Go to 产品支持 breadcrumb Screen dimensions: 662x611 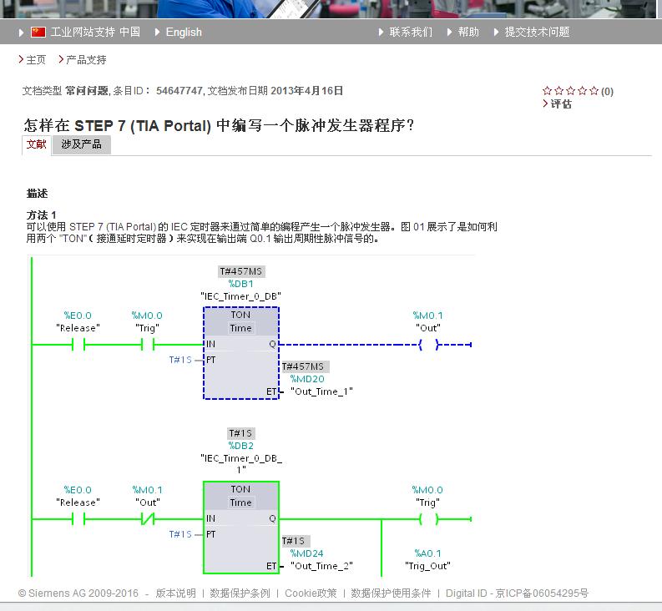pyautogui.click(x=86, y=59)
